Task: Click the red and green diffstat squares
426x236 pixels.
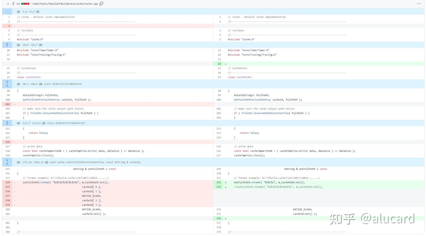Action: coord(26,4)
